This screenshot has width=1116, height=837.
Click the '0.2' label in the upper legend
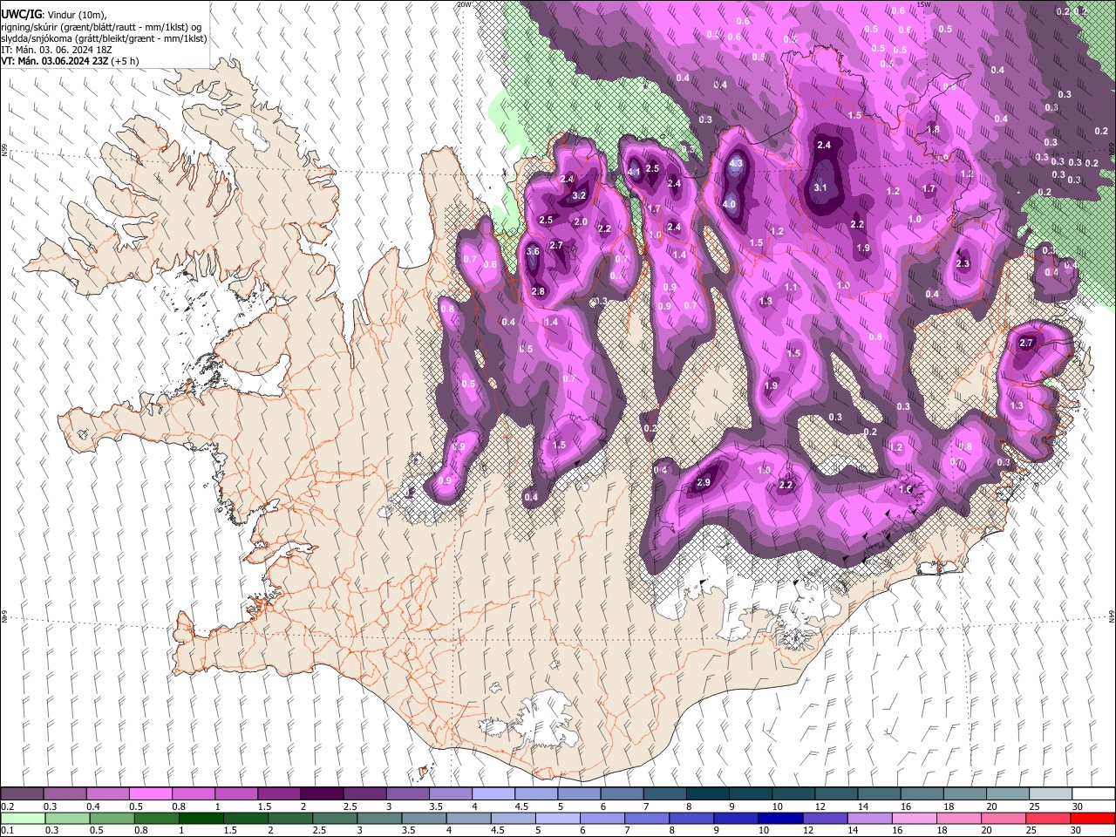[7, 806]
